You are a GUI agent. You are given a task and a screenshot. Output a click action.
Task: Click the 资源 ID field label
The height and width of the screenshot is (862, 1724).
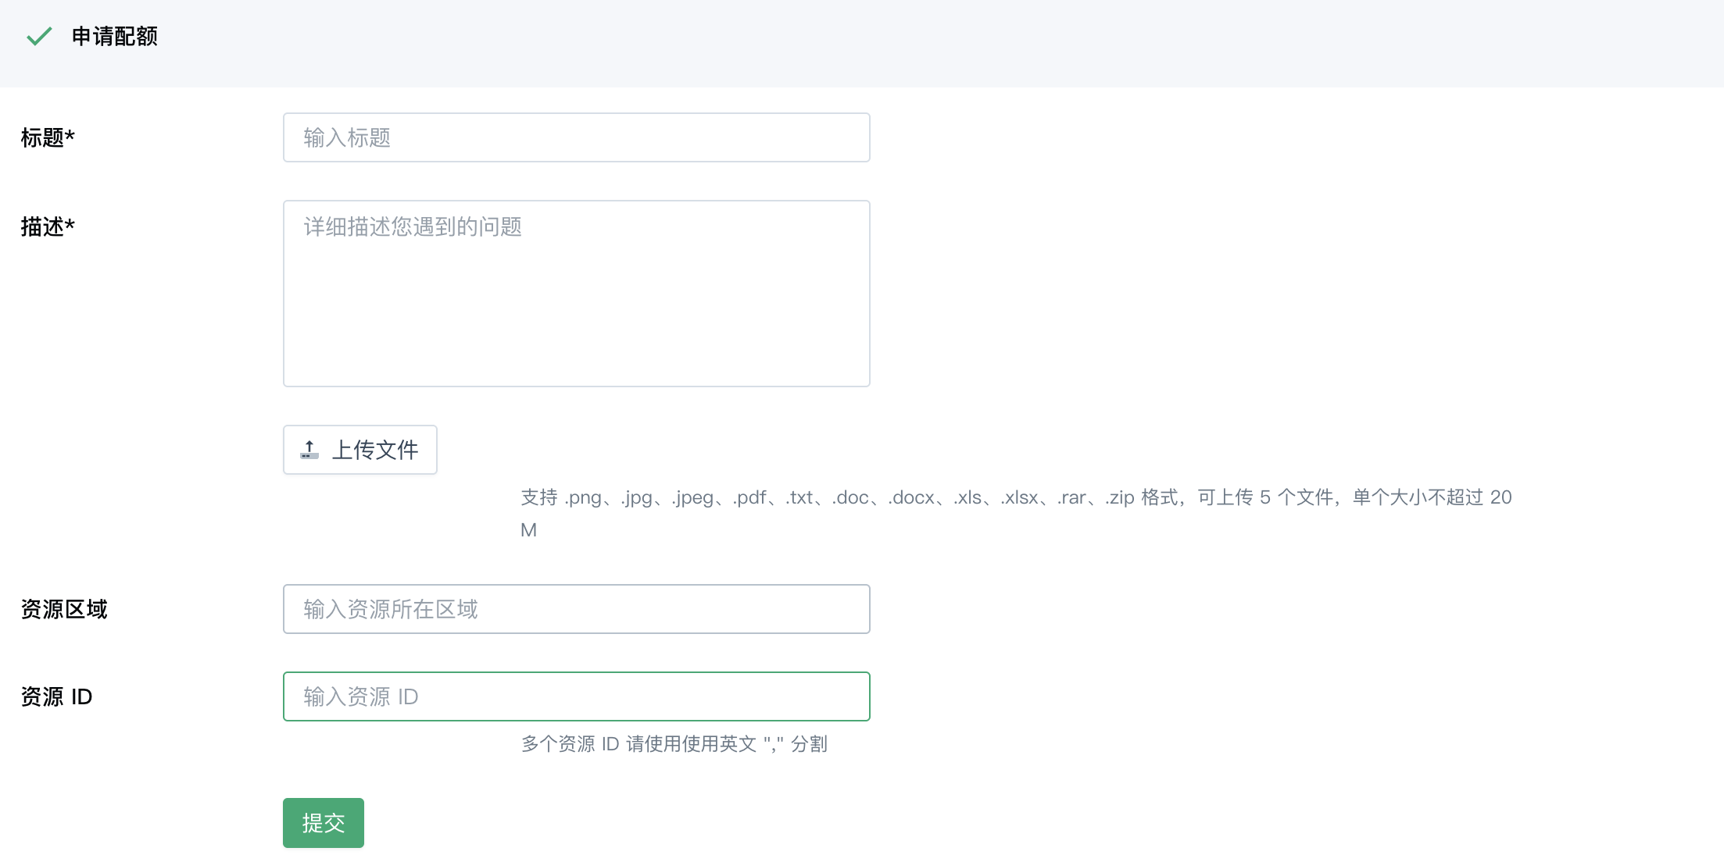57,696
